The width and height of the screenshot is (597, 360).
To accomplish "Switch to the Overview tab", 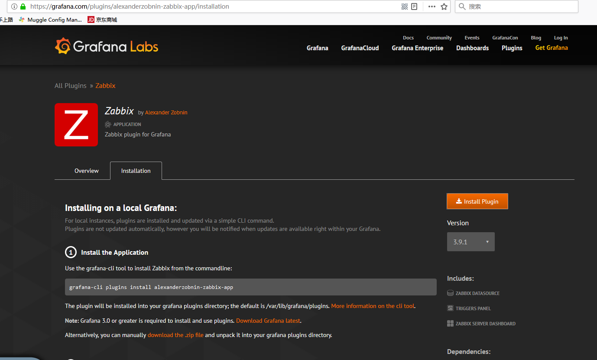I will [x=87, y=171].
